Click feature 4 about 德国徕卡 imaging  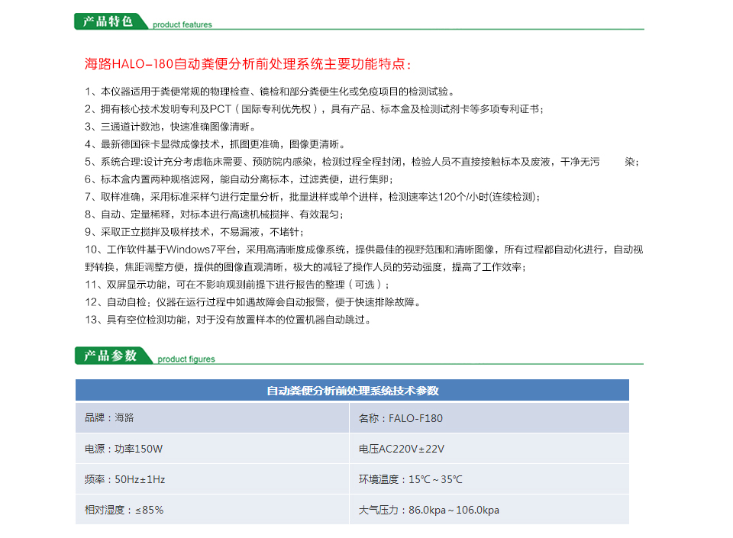pyautogui.click(x=215, y=144)
